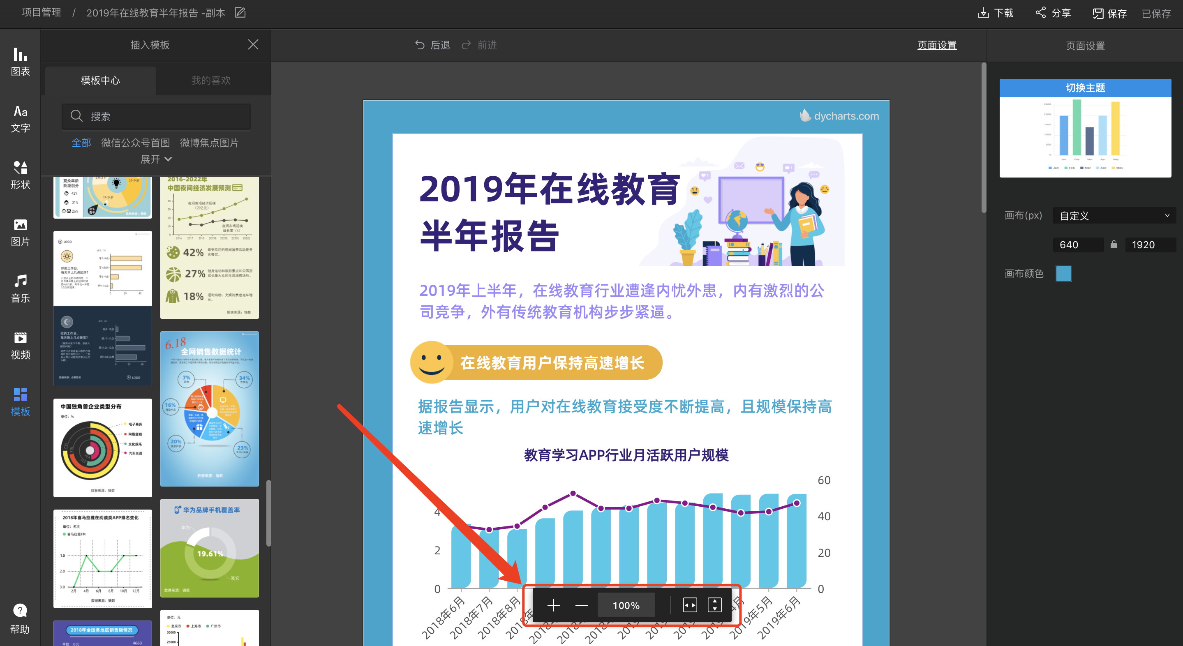Open the 视频 video sidebar panel
1183x646 pixels.
20,345
